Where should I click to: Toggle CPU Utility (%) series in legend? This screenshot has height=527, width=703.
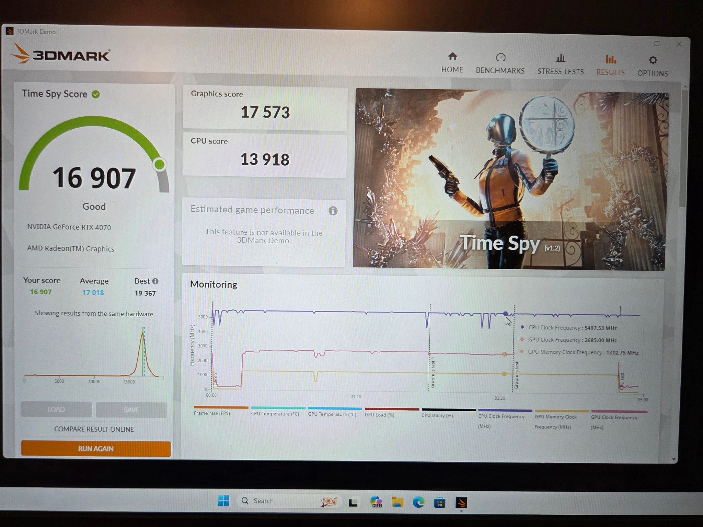click(448, 413)
